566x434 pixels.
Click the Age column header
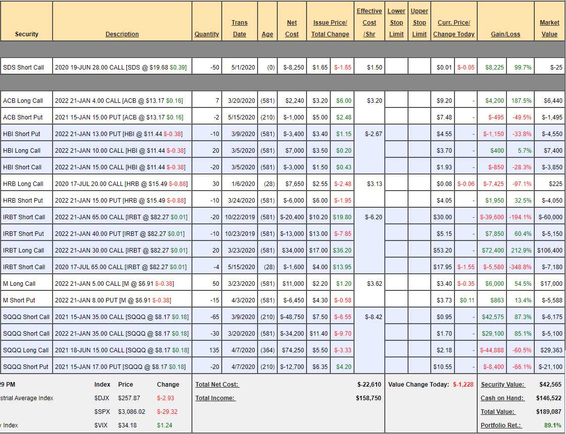268,34
